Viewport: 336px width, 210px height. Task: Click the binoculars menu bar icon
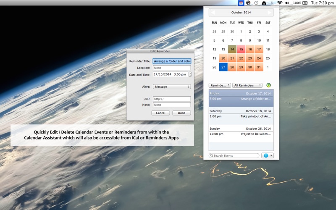click(264, 3)
